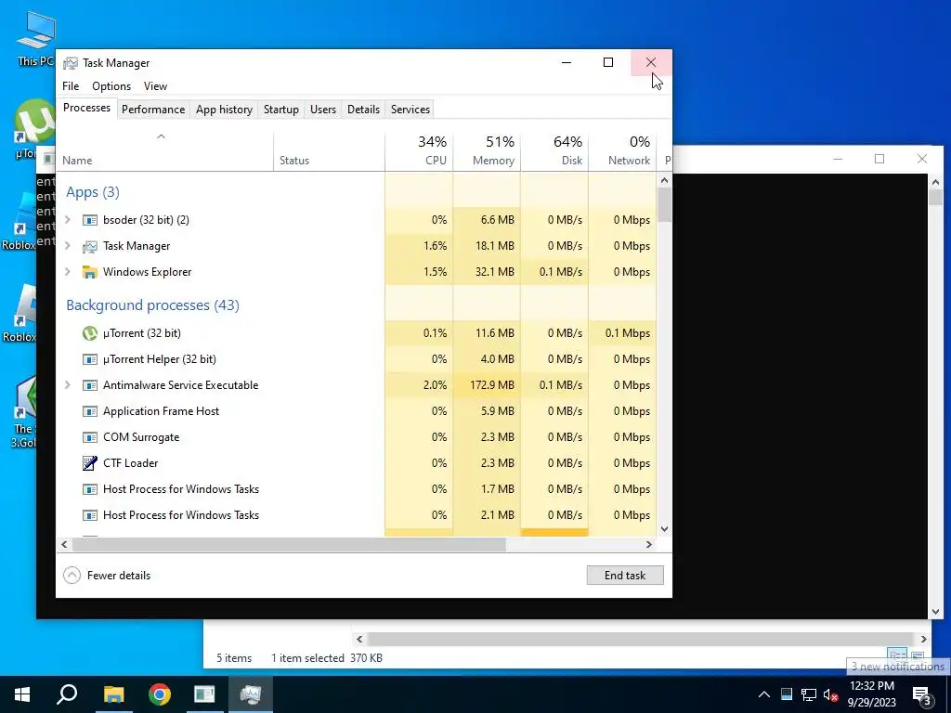Launch Google Chrome from the taskbar
This screenshot has width=951, height=713.
160,694
